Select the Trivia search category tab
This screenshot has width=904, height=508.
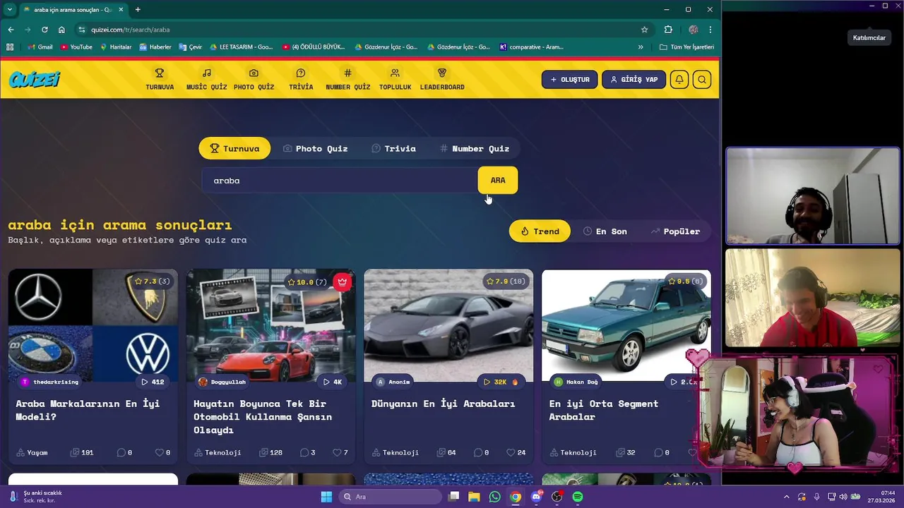click(393, 148)
